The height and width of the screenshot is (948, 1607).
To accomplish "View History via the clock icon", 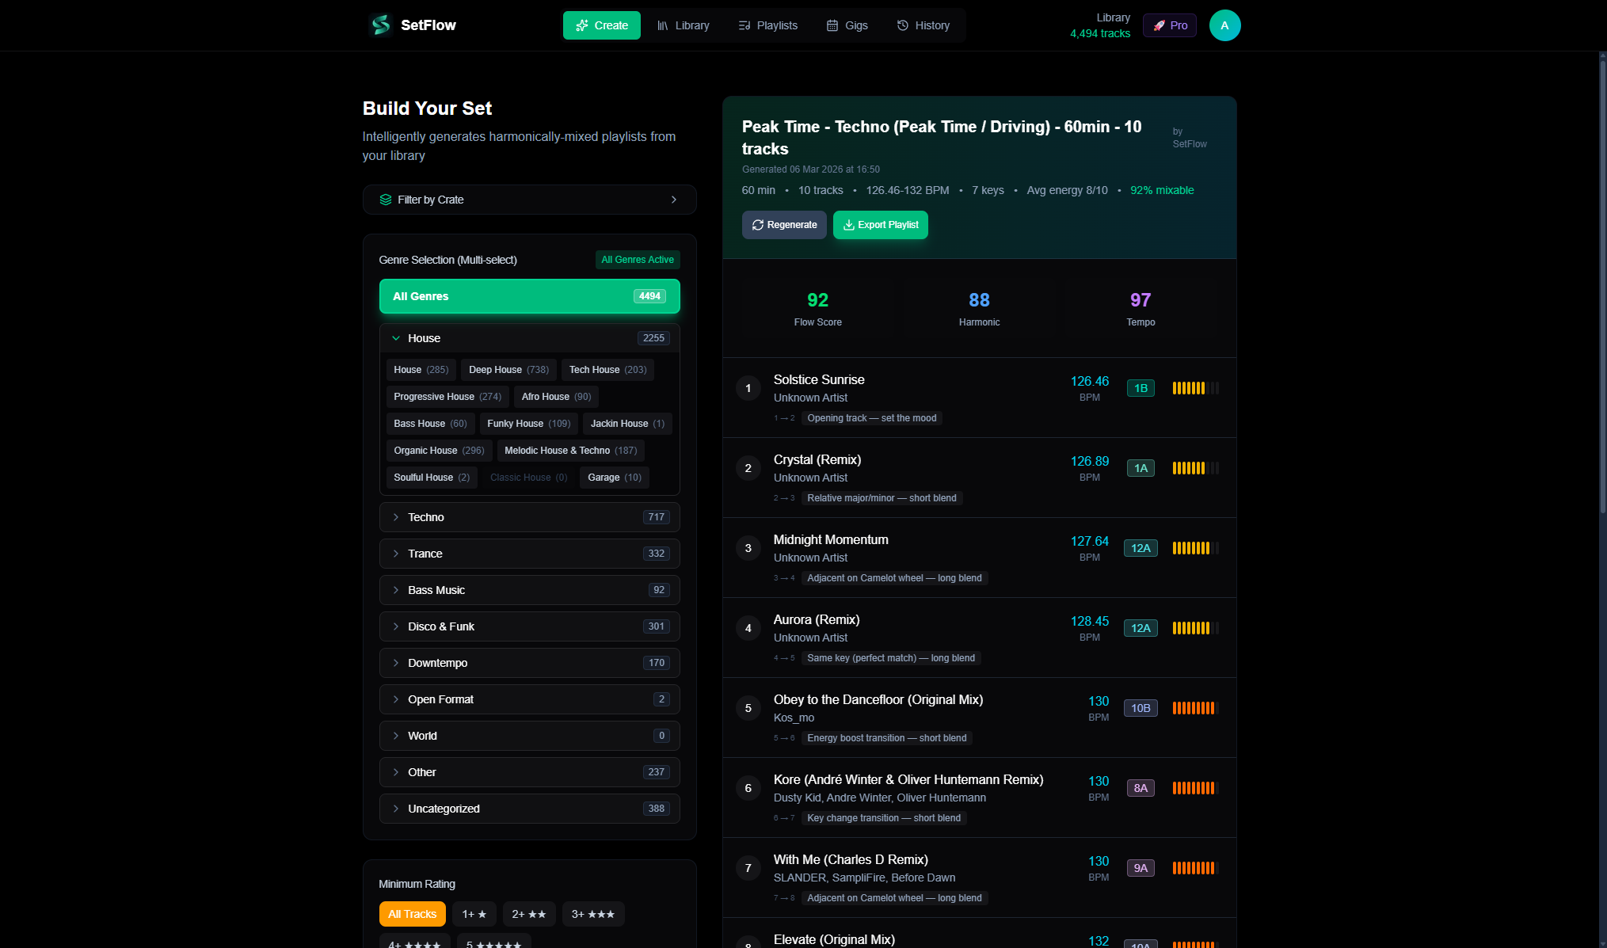I will pyautogui.click(x=902, y=25).
